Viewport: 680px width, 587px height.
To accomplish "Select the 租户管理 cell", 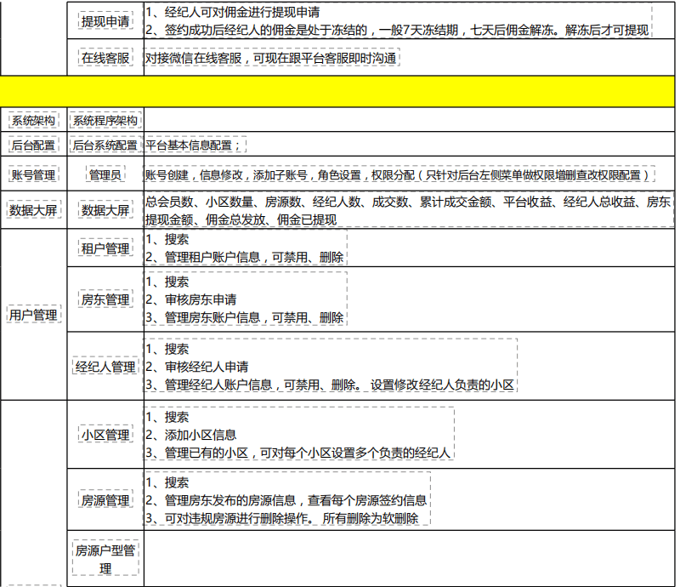I will click(105, 248).
